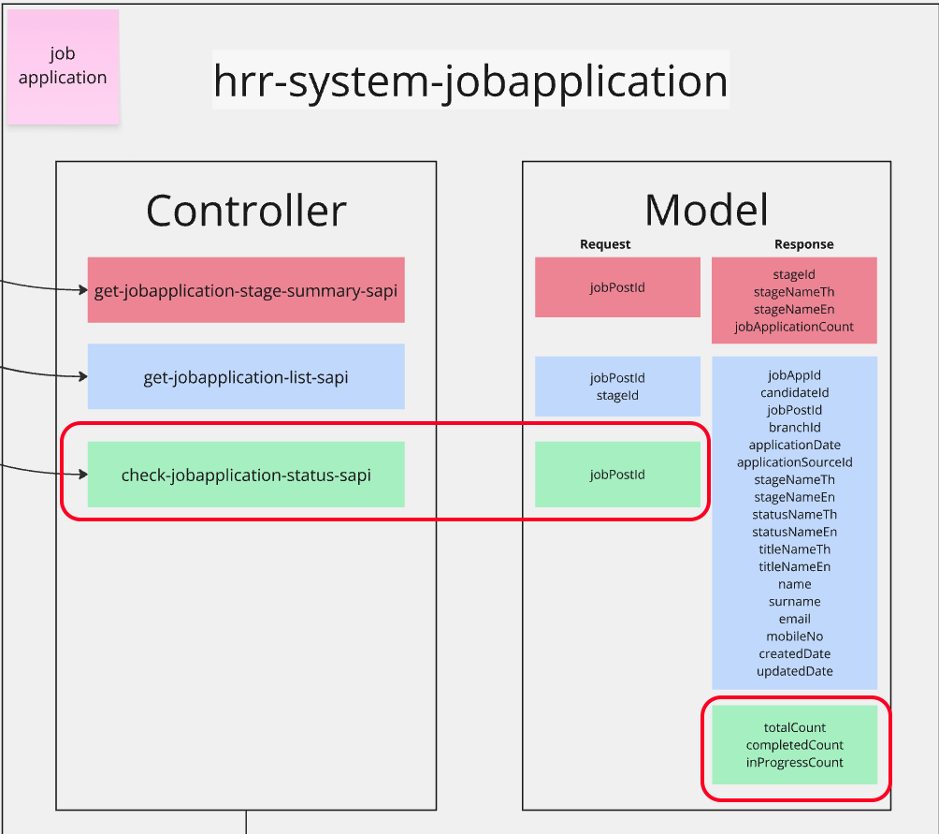Select the Response column label
Viewport: 939px width, 834px height.
[803, 244]
